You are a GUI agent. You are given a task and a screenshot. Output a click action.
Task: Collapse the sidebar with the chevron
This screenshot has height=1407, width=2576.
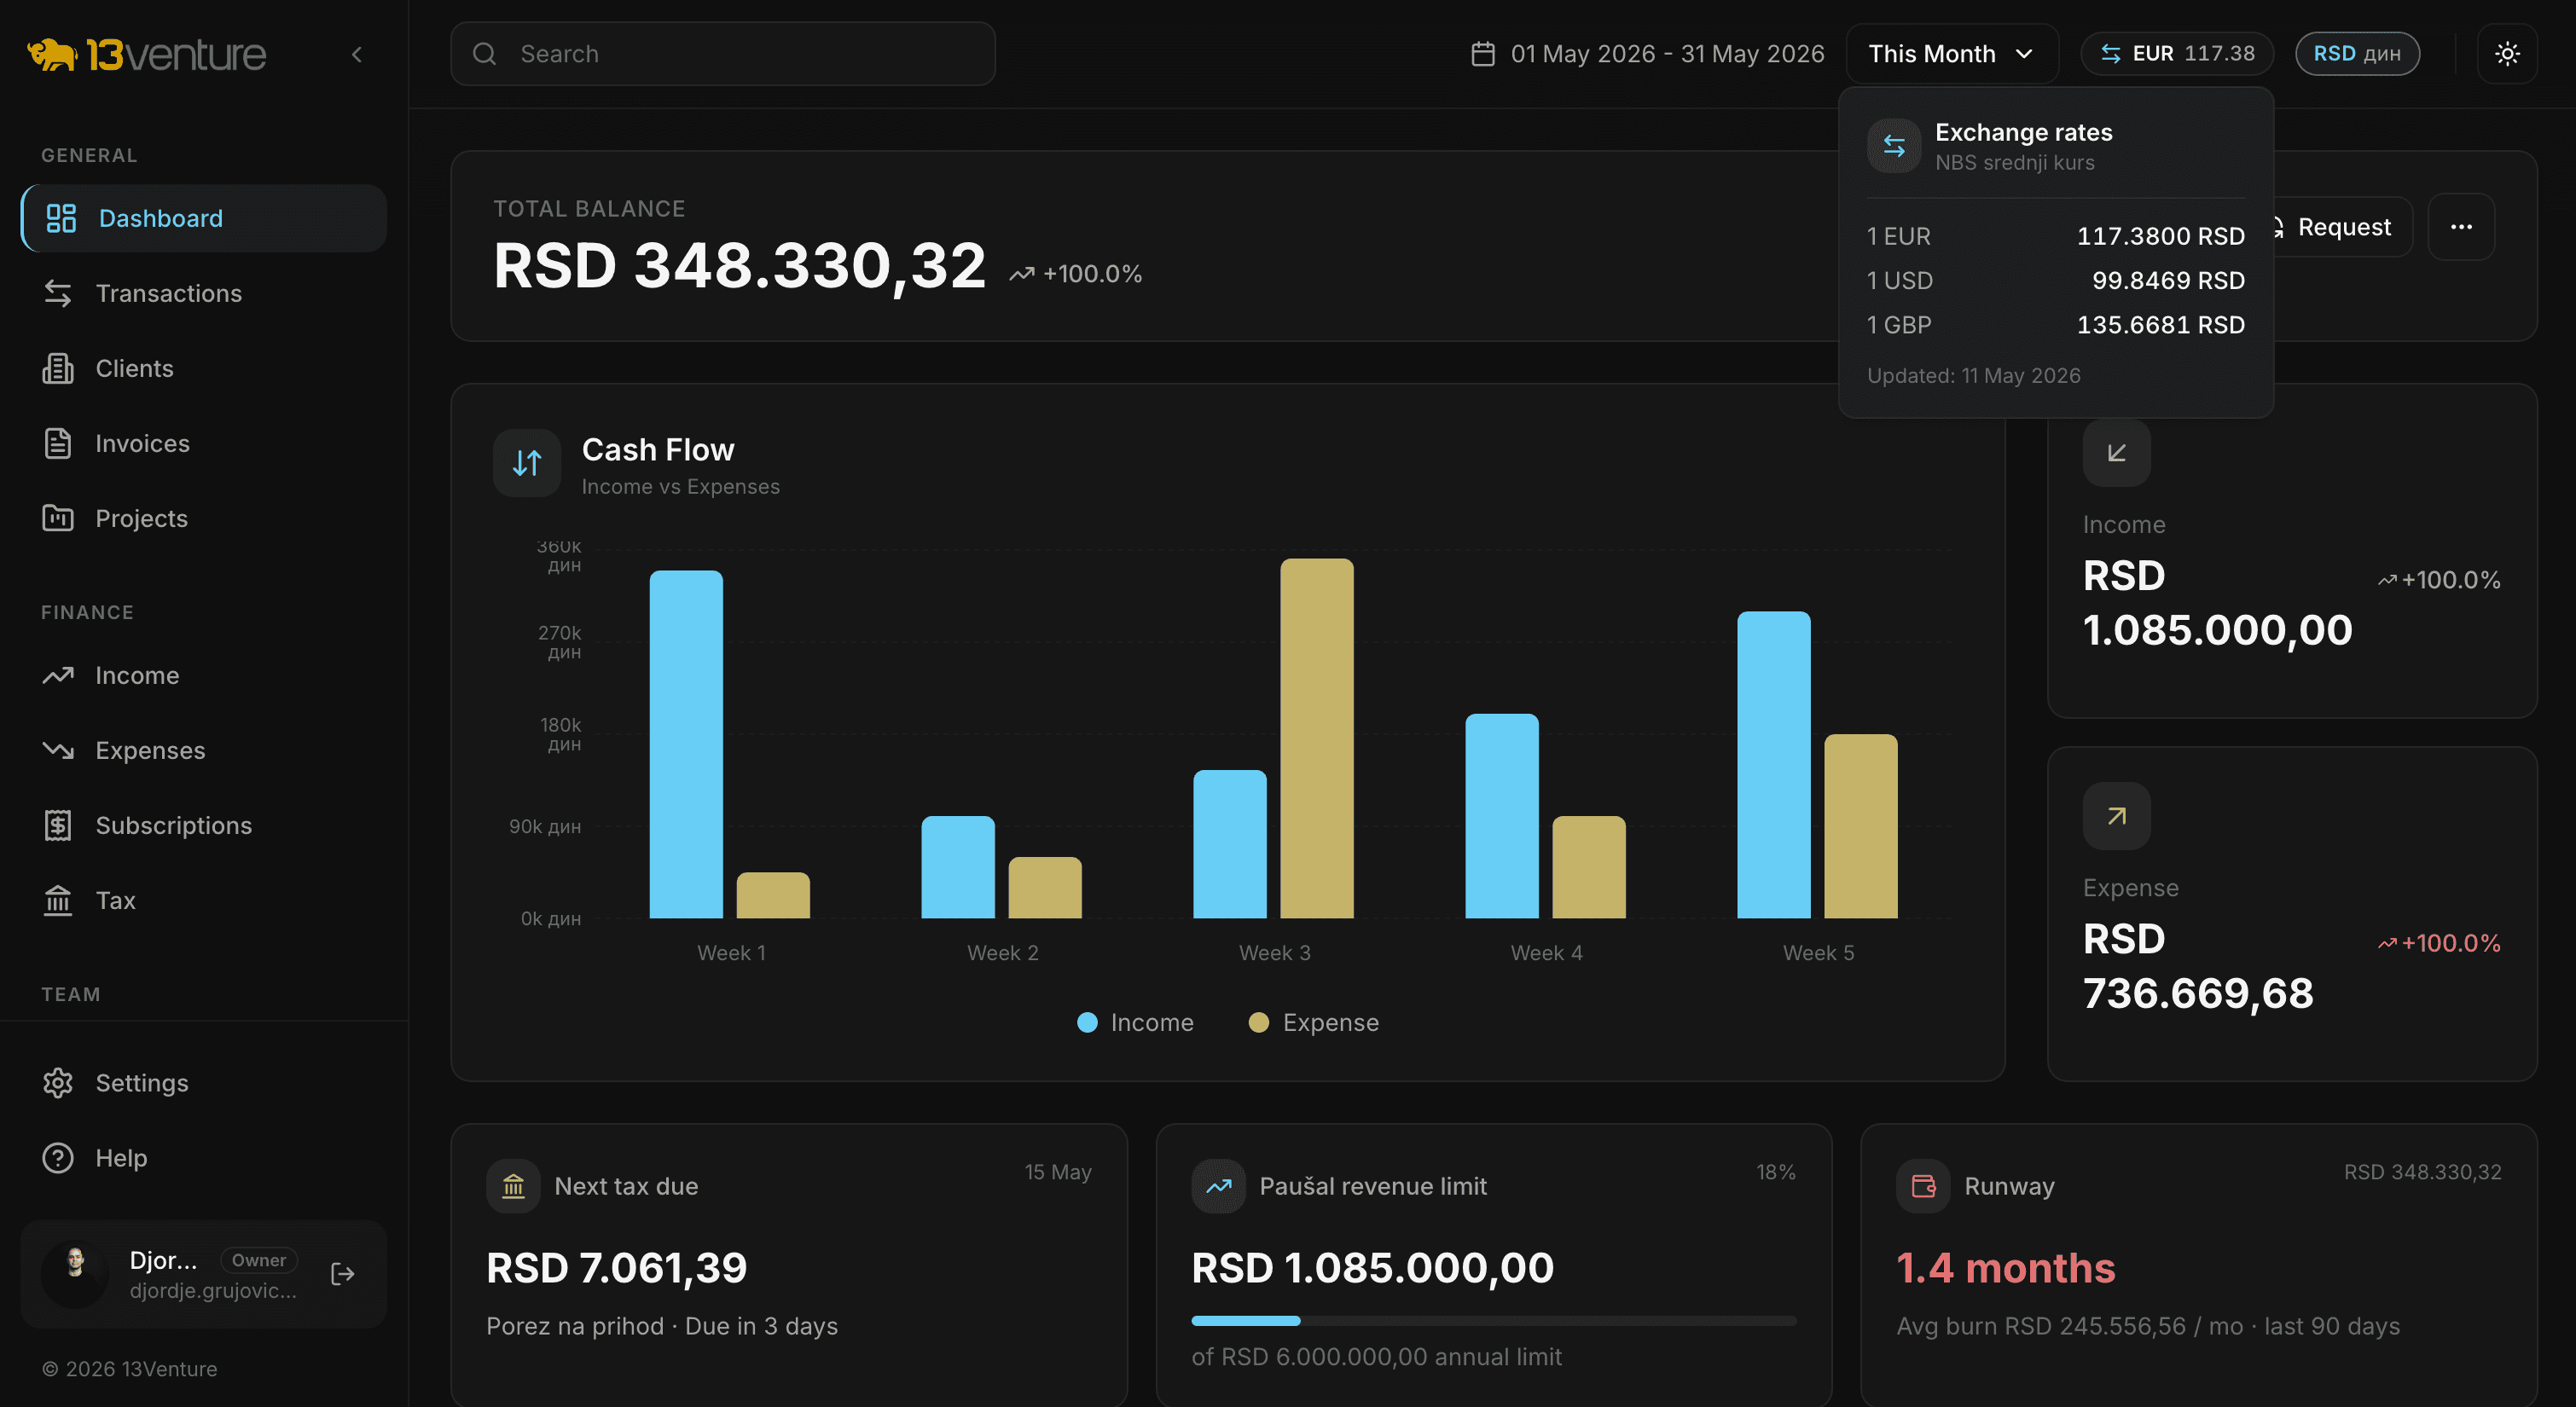[357, 54]
